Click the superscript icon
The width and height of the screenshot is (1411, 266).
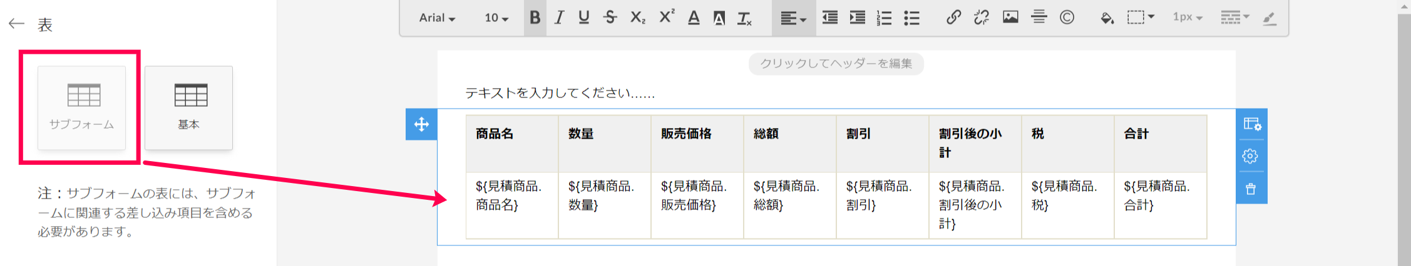(x=667, y=17)
